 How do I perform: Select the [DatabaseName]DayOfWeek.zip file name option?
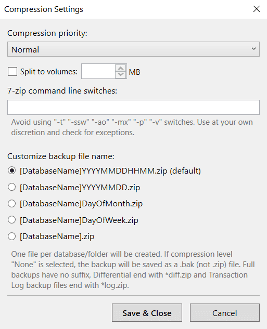(x=12, y=220)
